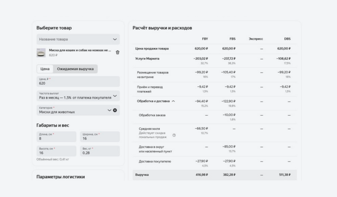337x197 pixels.
Task: Click the DBS column header
Action: point(287,39)
